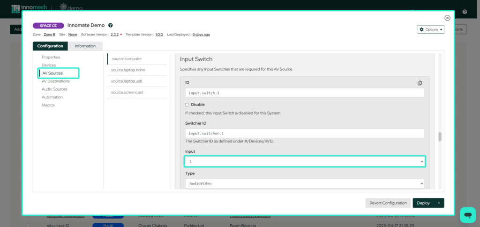
Task: Click top-right help question mark icon
Action: 465,12
